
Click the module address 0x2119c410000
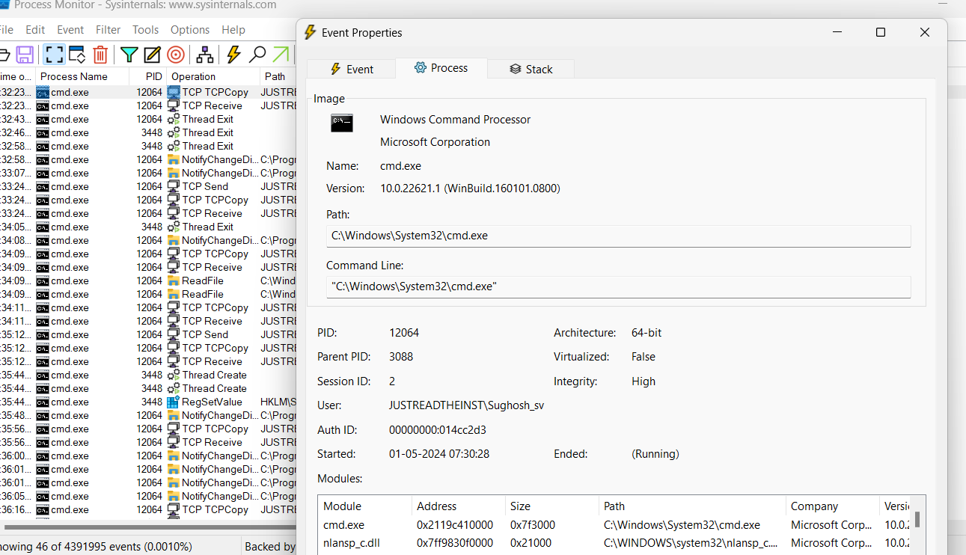(x=455, y=525)
